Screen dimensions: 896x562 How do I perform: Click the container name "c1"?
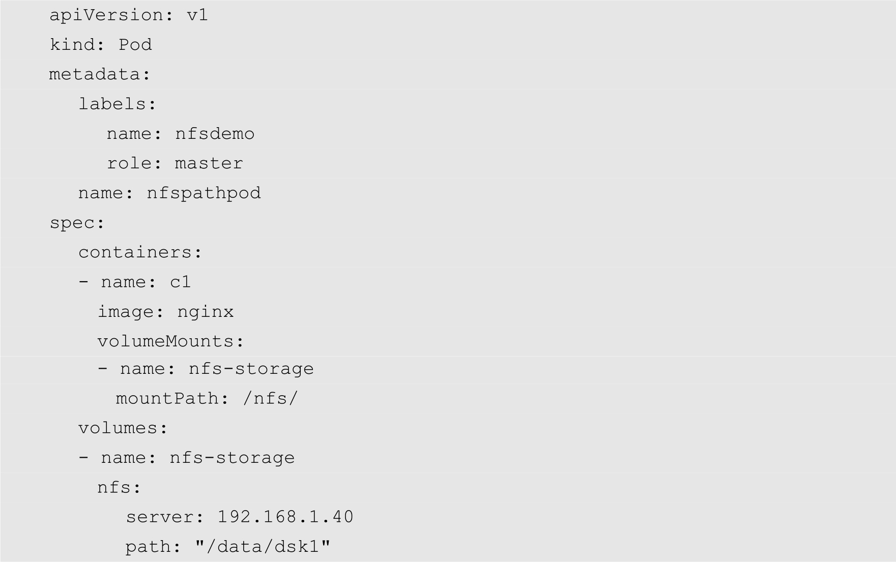(x=181, y=282)
